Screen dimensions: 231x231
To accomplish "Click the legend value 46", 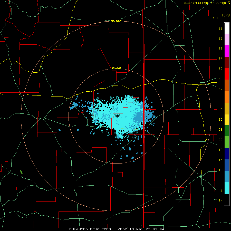I will point(220,79).
